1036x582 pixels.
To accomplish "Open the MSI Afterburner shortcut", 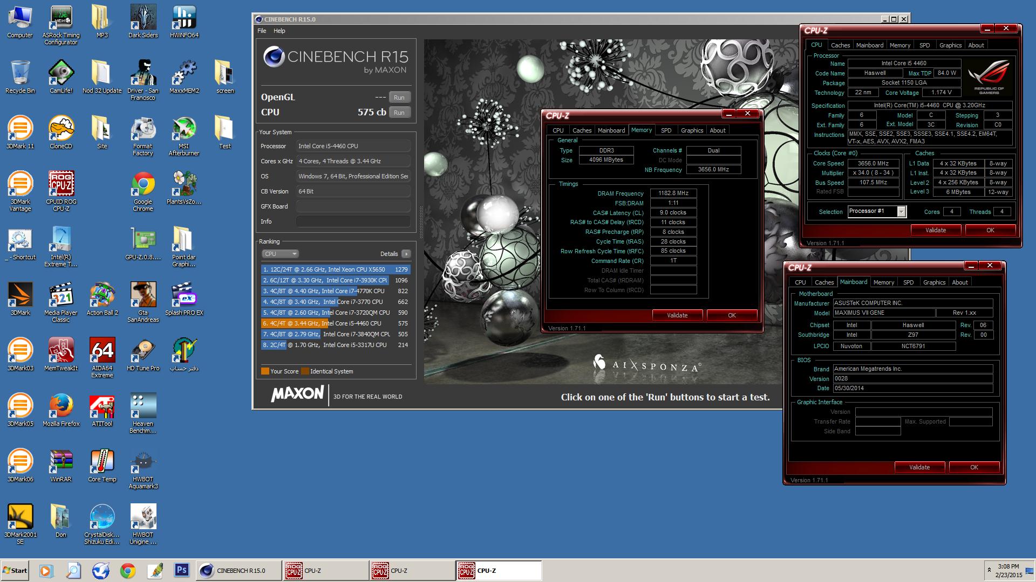I will click(x=184, y=136).
